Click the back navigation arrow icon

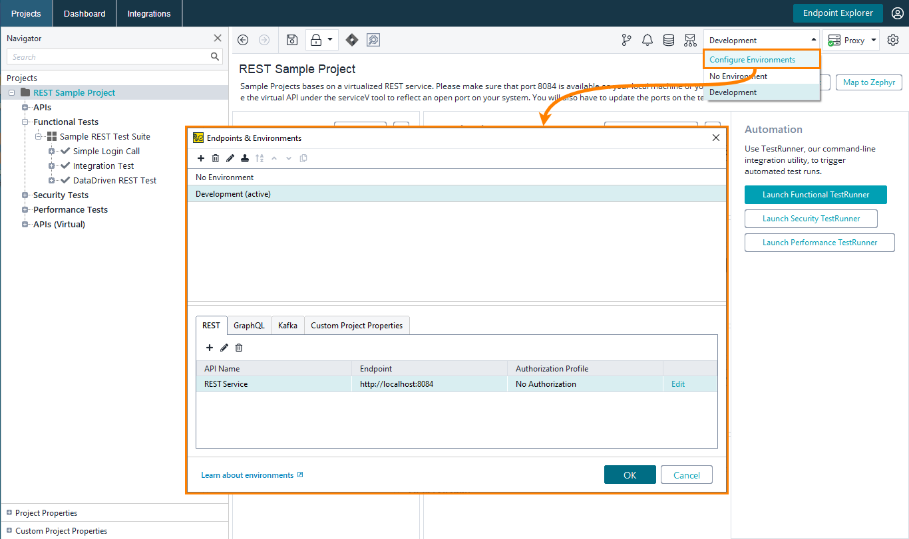click(243, 40)
